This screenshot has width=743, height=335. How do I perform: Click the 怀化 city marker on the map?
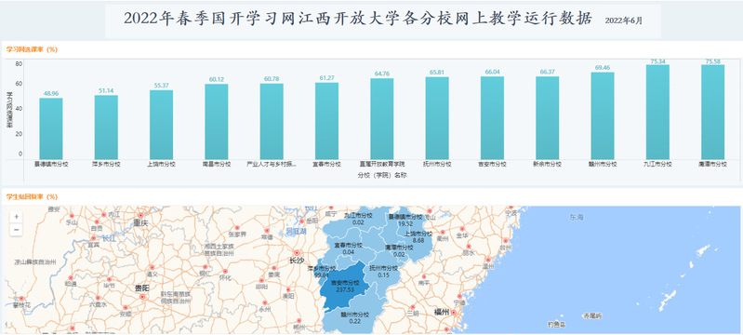point(225,272)
